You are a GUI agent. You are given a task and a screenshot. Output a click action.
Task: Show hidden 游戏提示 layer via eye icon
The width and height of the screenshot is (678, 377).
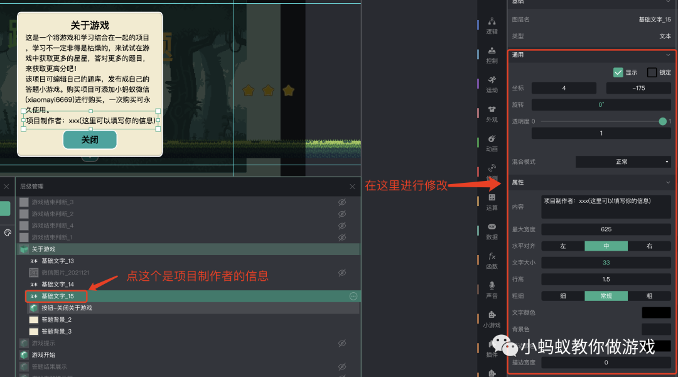(342, 343)
